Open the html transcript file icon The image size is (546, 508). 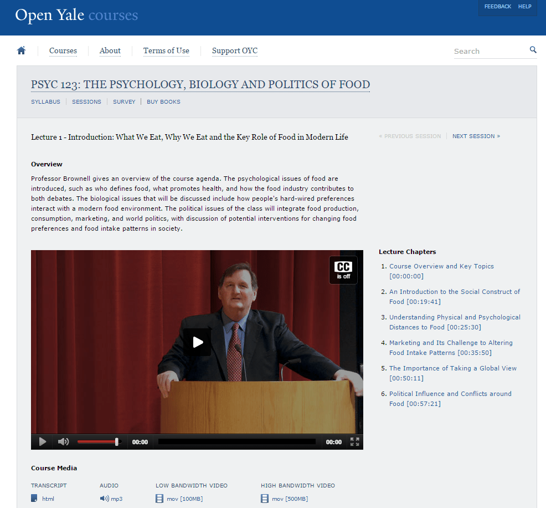[x=34, y=499]
